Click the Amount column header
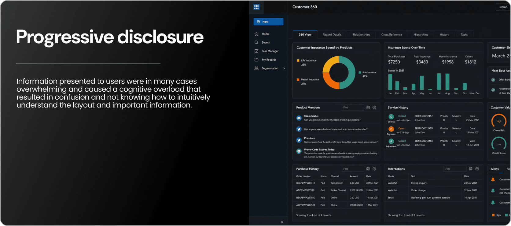This screenshot has width=511, height=226. [354, 176]
